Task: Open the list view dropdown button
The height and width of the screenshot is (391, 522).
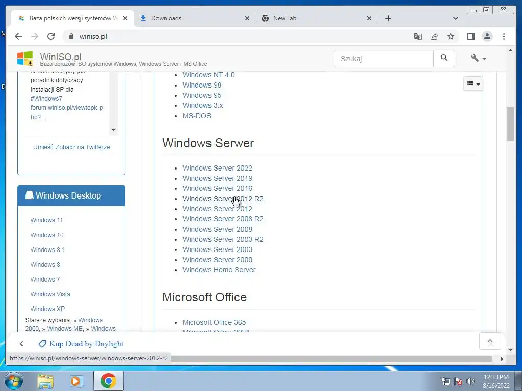Action: point(474,83)
